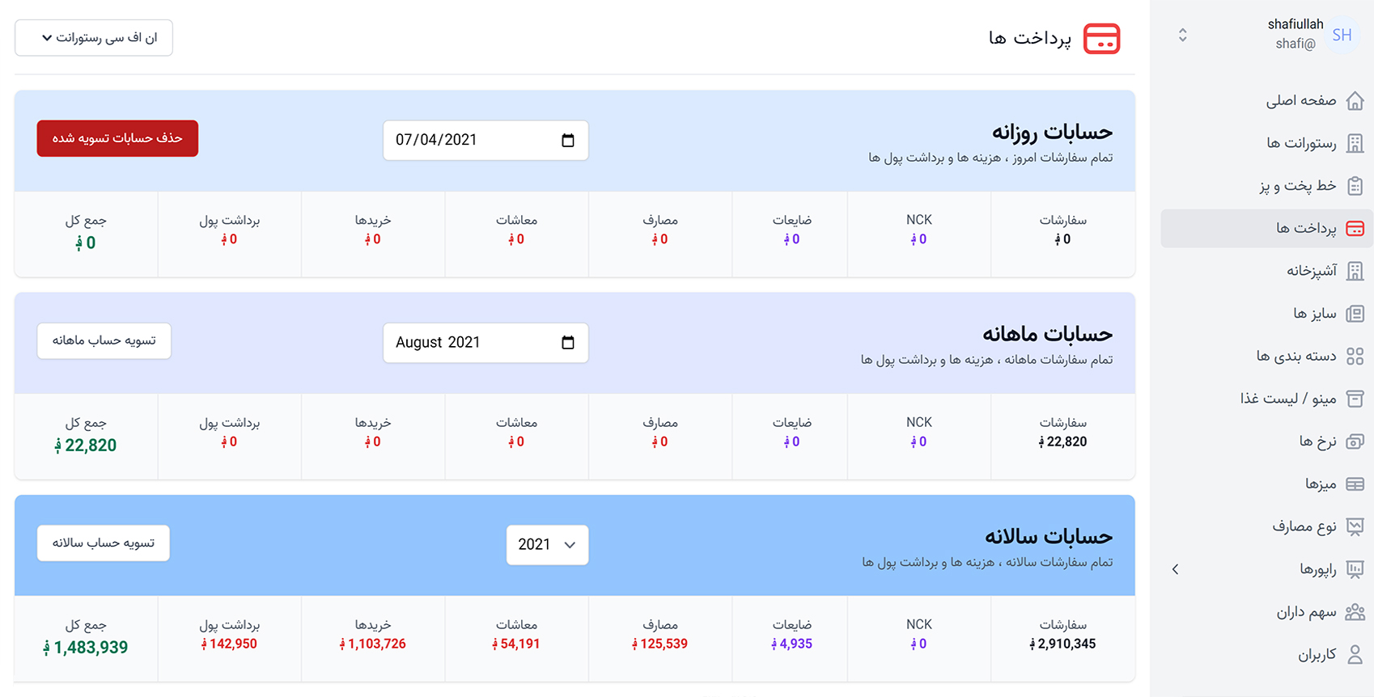Click the تسویه حساب سالانه button
Screen dimensions: 1374x697
tap(104, 543)
